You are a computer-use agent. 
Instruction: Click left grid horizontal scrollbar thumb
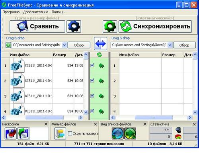click(45, 117)
